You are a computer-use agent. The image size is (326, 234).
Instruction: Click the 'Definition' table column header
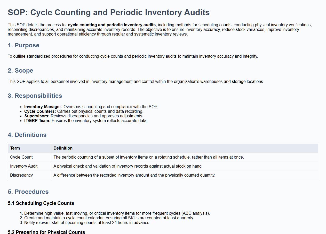tap(63, 148)
